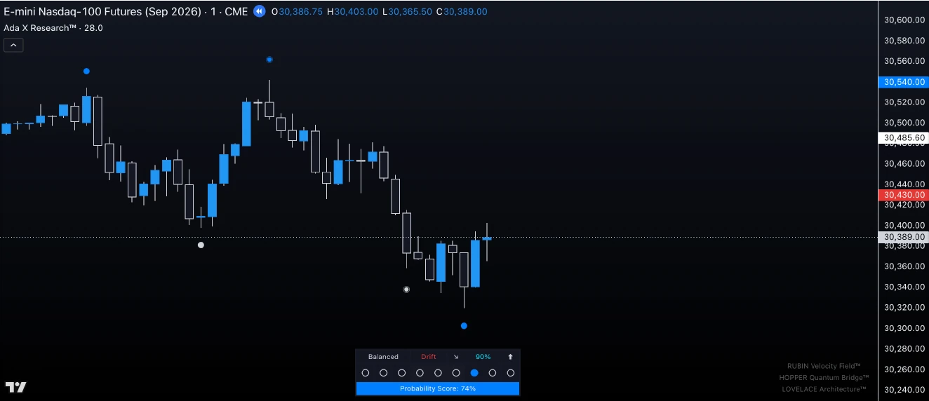Click the blue 30,540.00 price label
Viewport: 929px width, 401px height.
[x=903, y=82]
